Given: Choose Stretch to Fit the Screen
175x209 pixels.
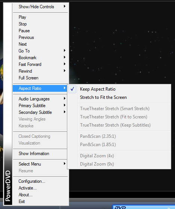Looking at the screenshot, I should point(119,97).
